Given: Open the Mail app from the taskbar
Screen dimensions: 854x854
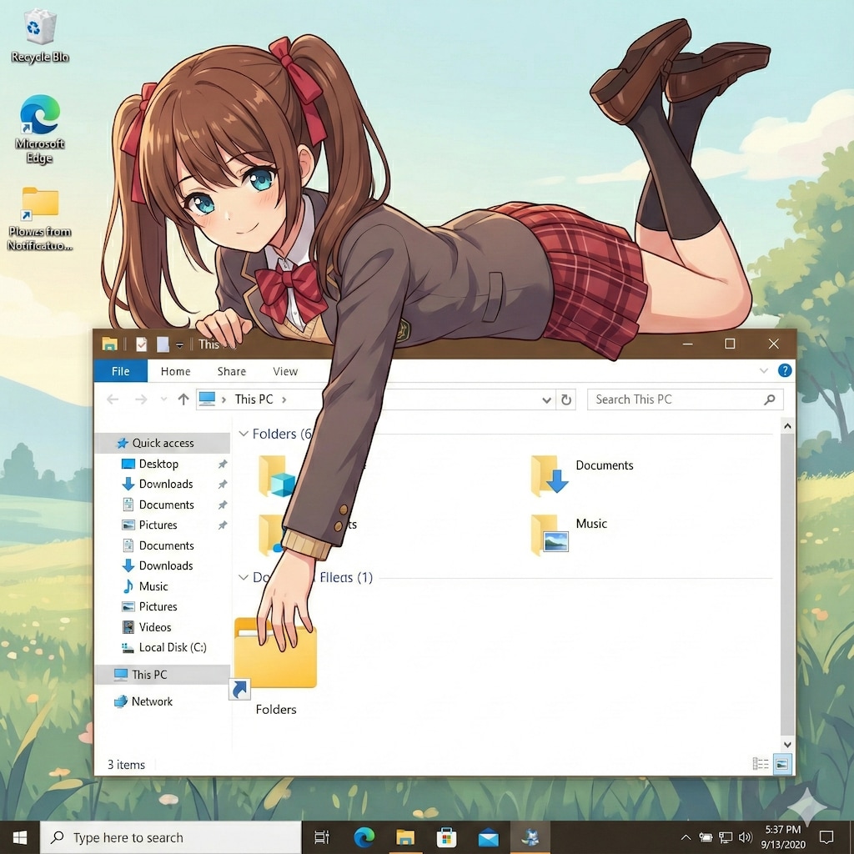Looking at the screenshot, I should pyautogui.click(x=489, y=836).
